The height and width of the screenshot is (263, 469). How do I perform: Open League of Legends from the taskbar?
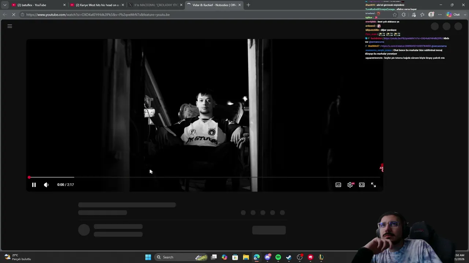(321, 257)
